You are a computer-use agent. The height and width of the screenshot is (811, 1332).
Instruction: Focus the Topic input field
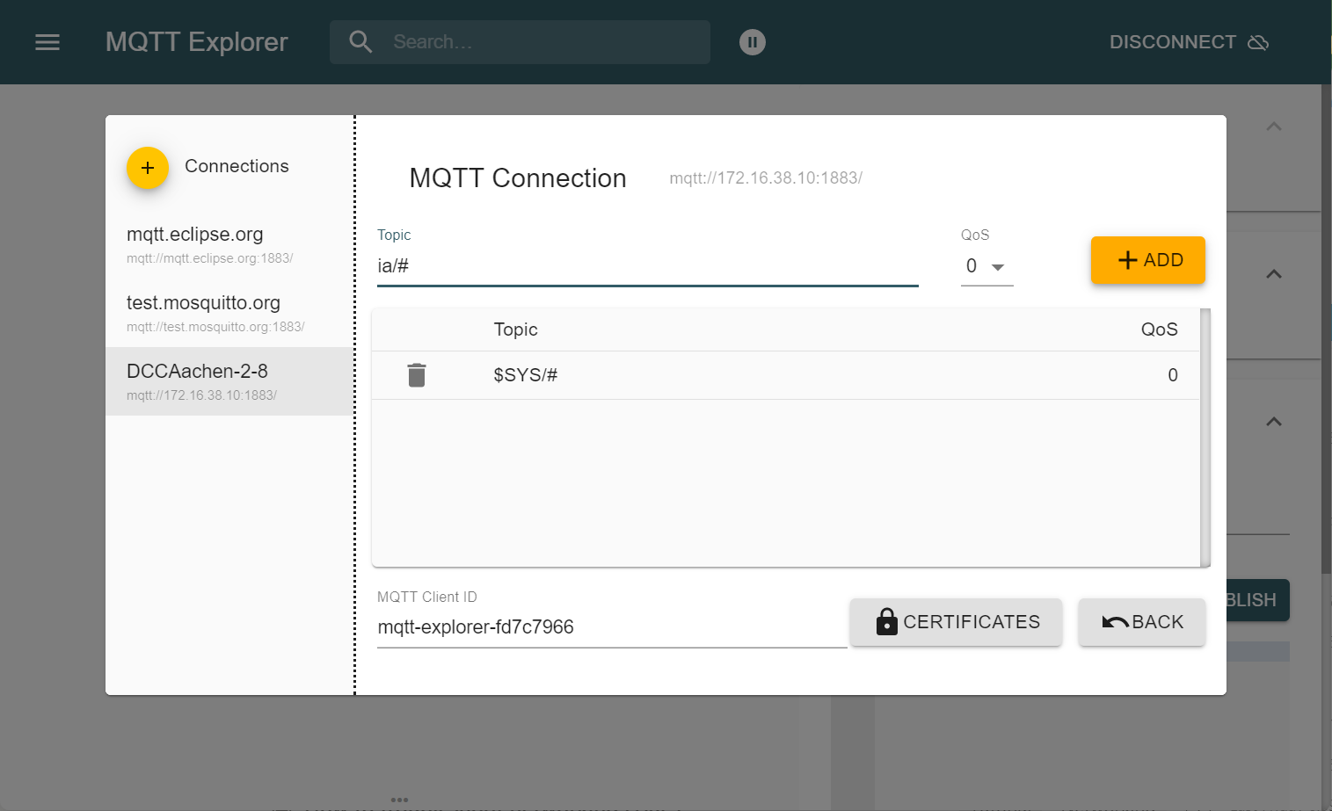(647, 266)
